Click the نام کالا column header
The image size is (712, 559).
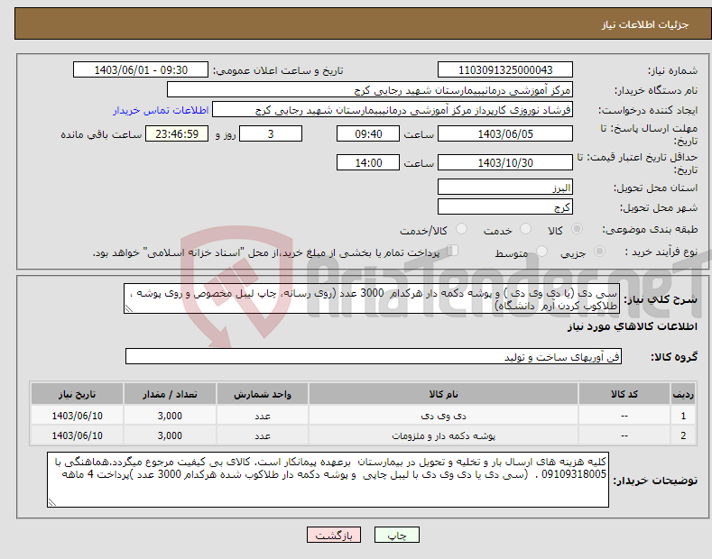coord(443,394)
